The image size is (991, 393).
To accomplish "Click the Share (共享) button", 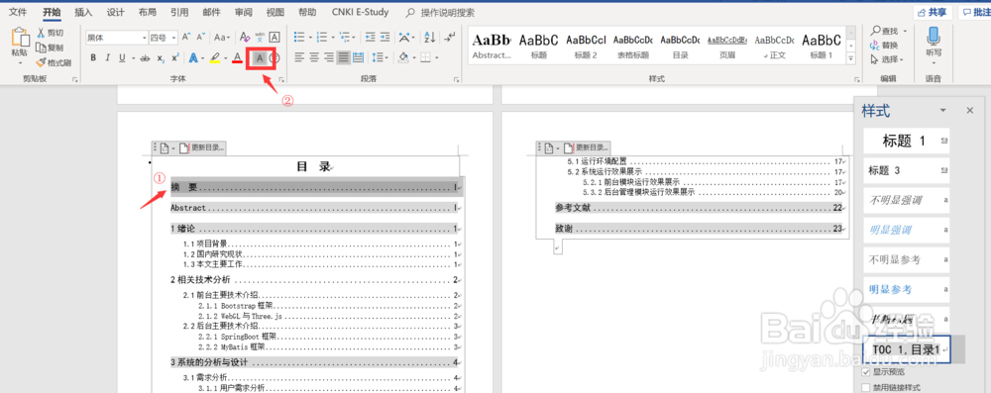I will pyautogui.click(x=933, y=12).
